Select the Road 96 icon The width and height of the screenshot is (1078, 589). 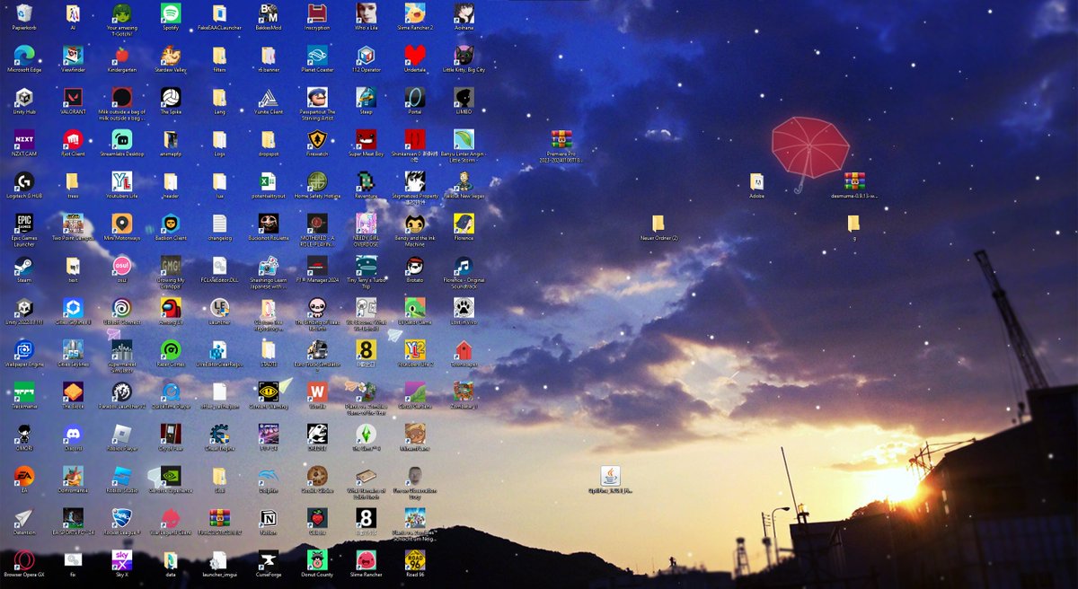tap(415, 560)
